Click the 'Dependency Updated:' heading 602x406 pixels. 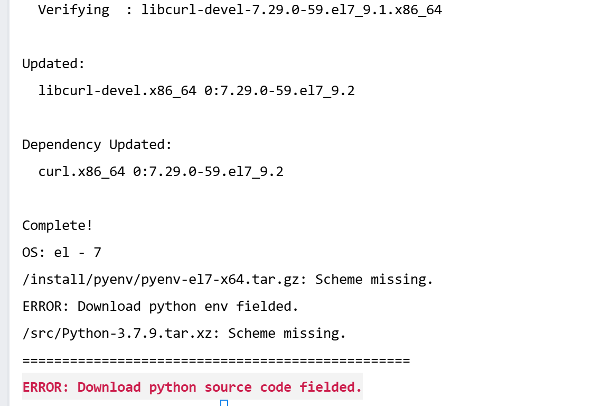click(x=97, y=144)
